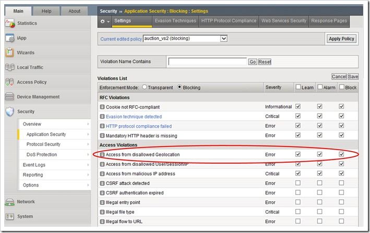
Task: Click the settings gear icon
Action: (103, 21)
